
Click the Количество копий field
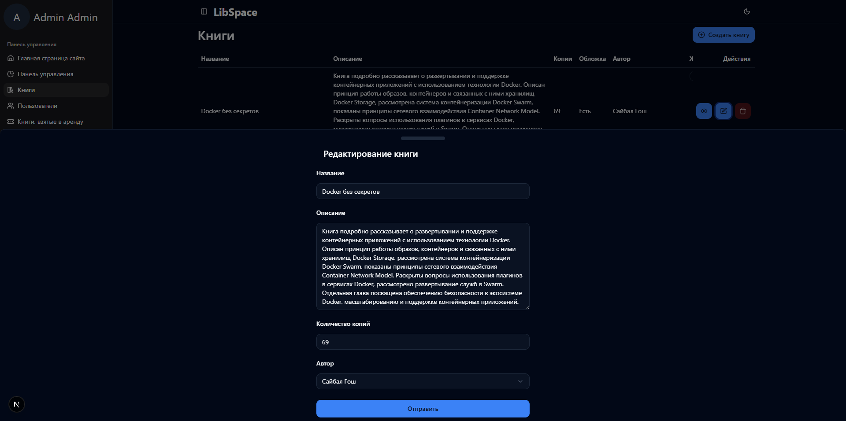pos(423,342)
